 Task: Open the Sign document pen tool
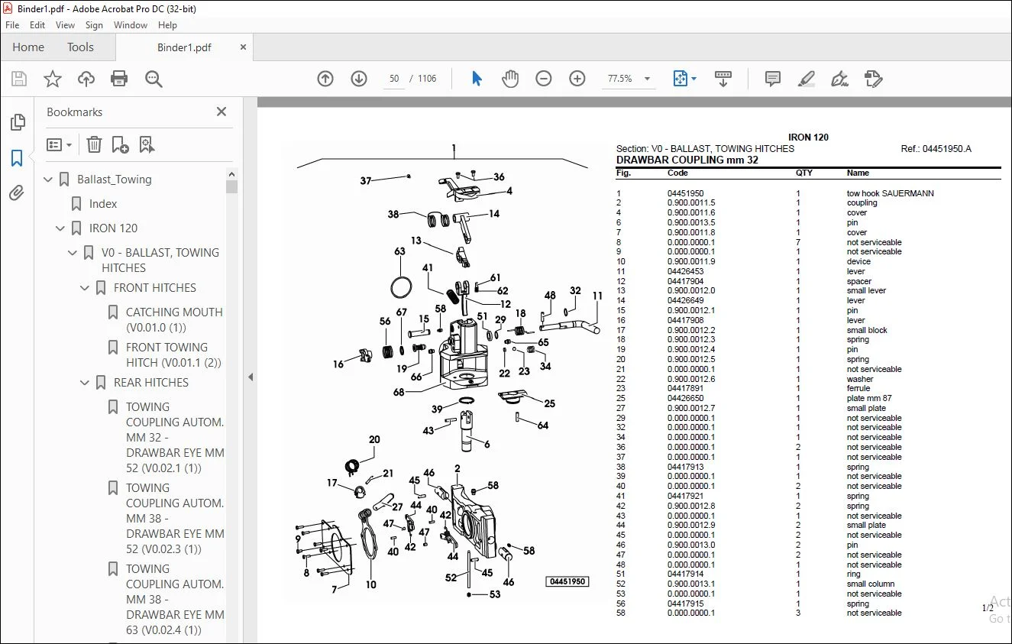pyautogui.click(x=839, y=79)
